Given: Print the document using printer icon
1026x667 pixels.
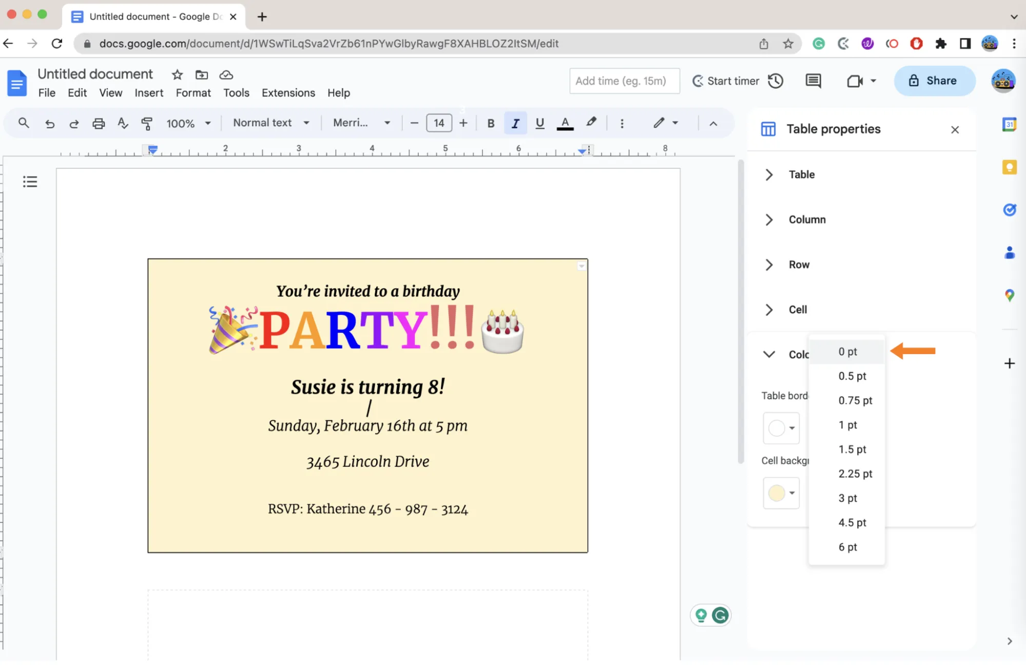Looking at the screenshot, I should point(99,124).
